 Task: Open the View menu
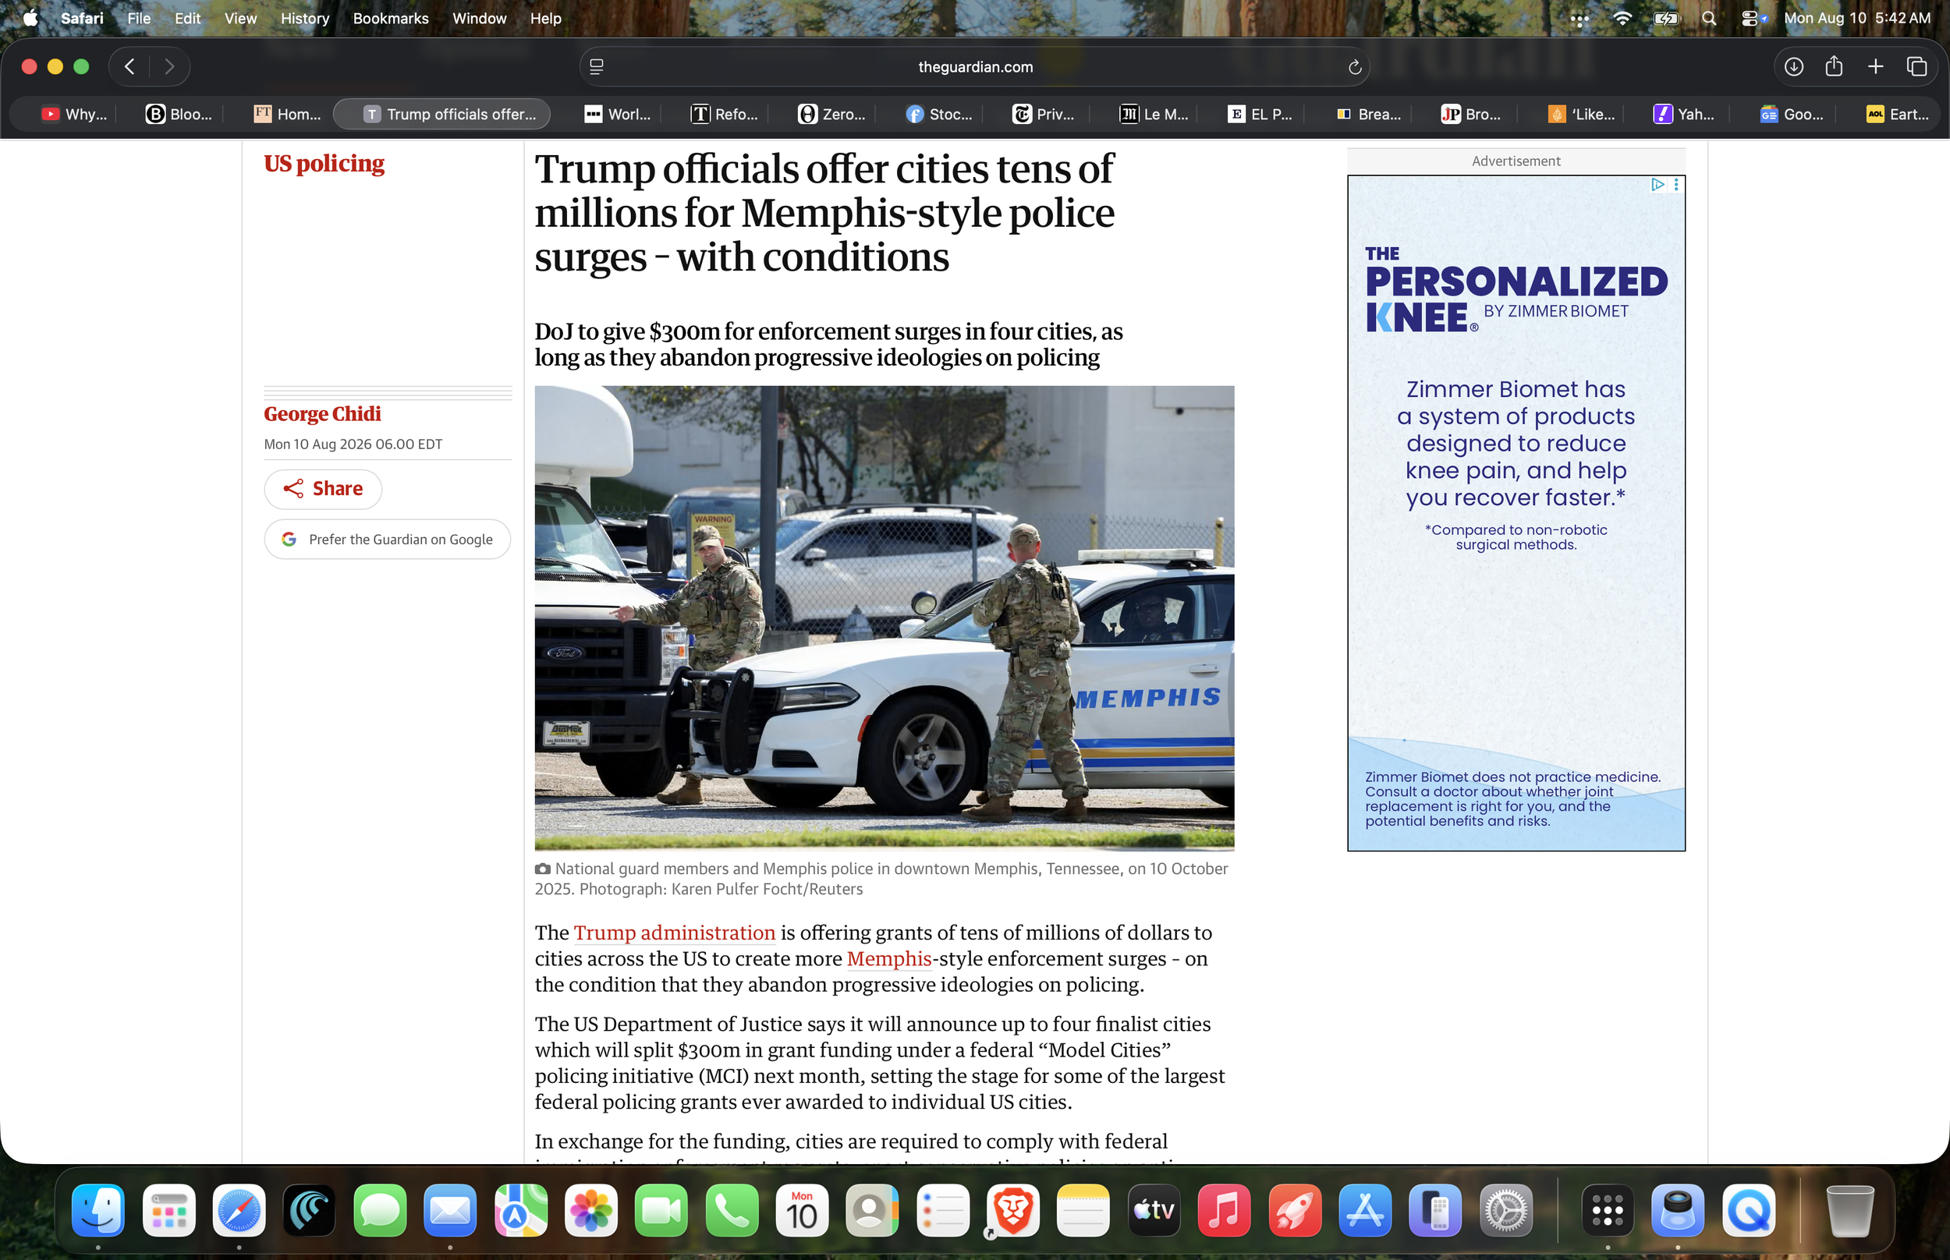pyautogui.click(x=240, y=18)
